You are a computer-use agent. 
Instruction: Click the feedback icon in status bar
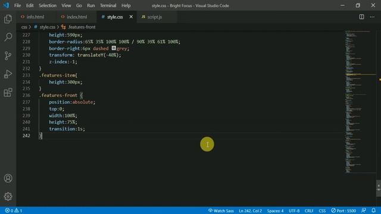pyautogui.click(x=364, y=210)
